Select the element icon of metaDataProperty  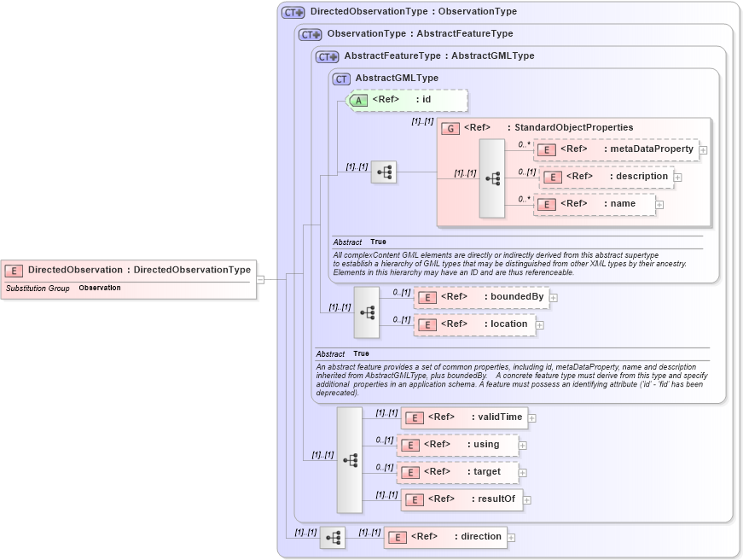pos(546,149)
